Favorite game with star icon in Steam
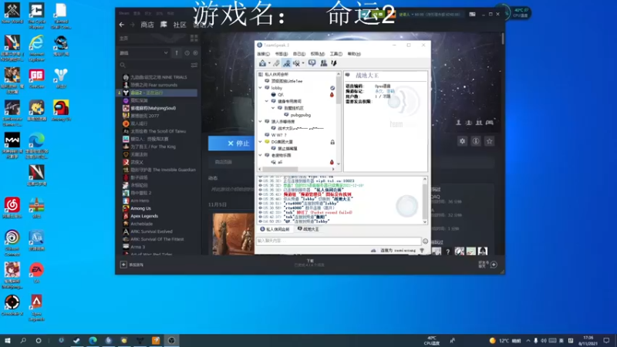The image size is (617, 347). coord(490,141)
